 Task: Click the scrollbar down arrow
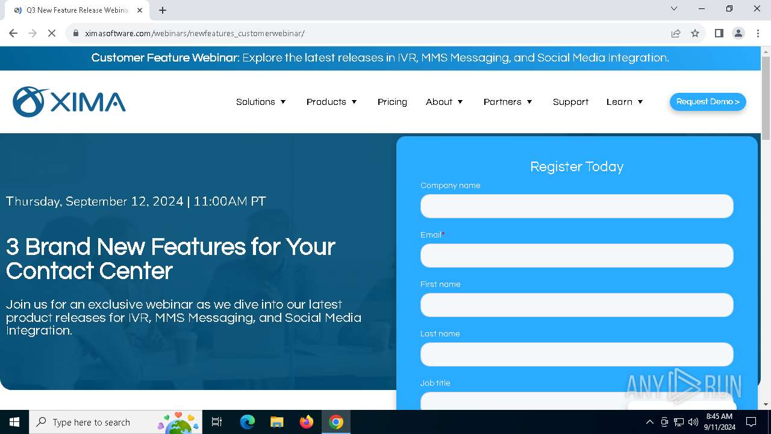point(766,404)
